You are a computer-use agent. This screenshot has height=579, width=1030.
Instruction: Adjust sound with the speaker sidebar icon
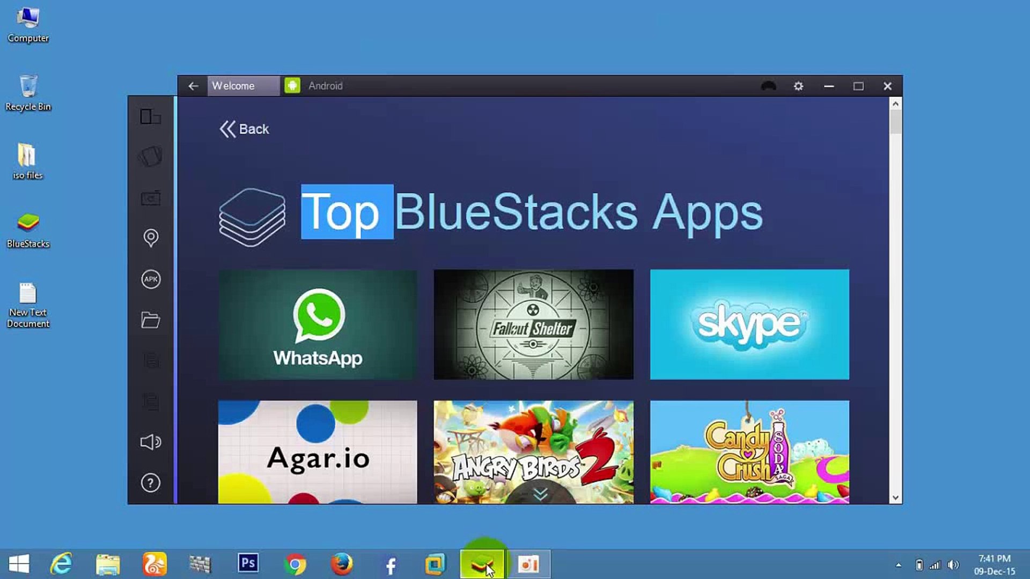[x=151, y=442]
